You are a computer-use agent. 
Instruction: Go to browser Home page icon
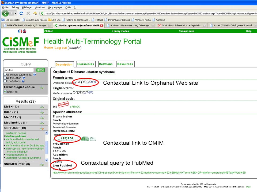tap(35, 13)
